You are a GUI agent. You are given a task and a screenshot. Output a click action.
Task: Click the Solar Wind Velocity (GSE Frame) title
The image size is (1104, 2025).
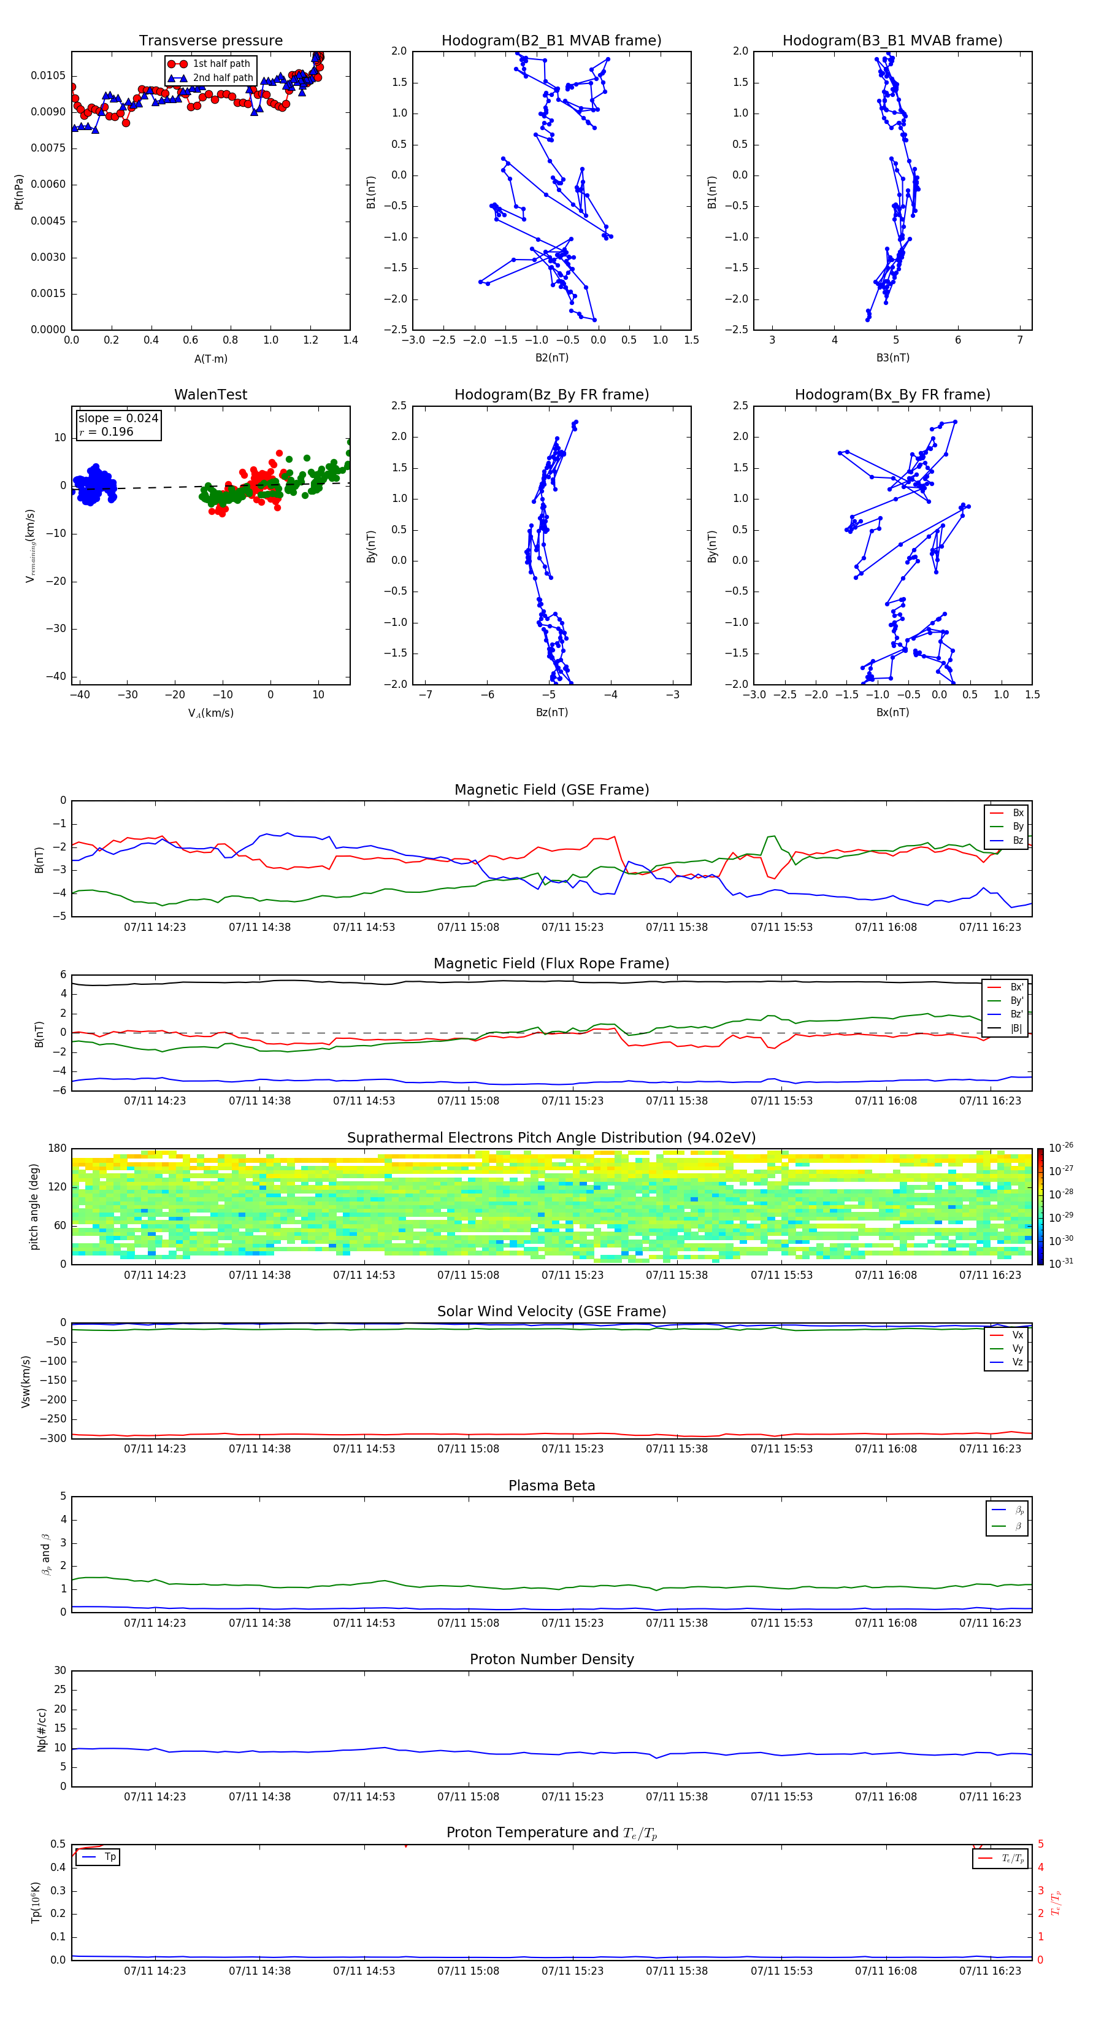click(551, 1312)
